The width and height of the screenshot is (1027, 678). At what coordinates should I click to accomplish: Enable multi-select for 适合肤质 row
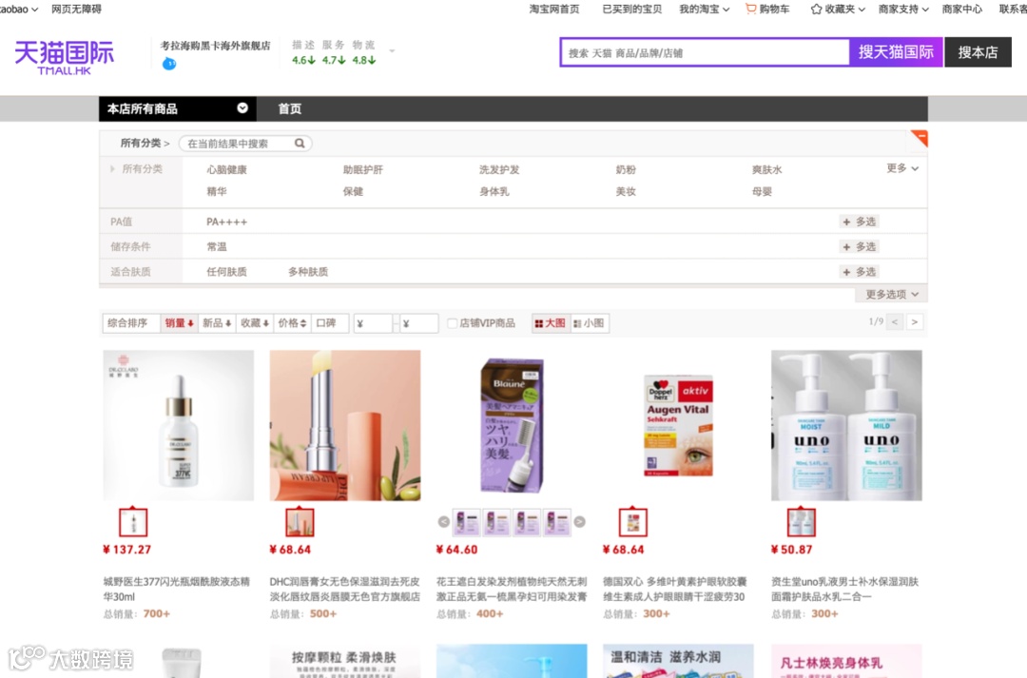point(859,272)
